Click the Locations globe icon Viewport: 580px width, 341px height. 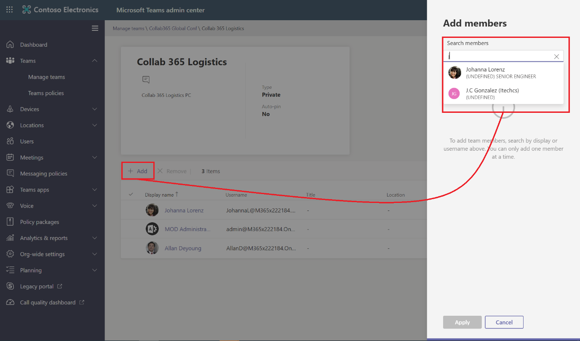(11, 125)
